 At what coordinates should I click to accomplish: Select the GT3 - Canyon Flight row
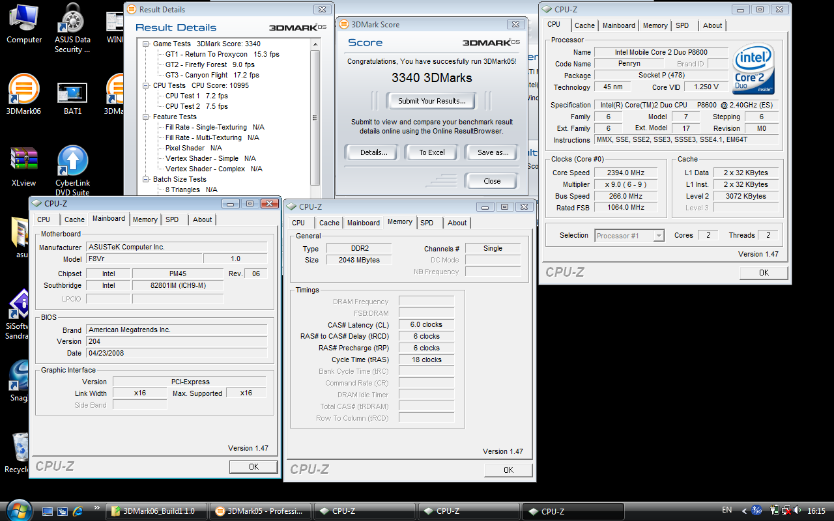212,75
